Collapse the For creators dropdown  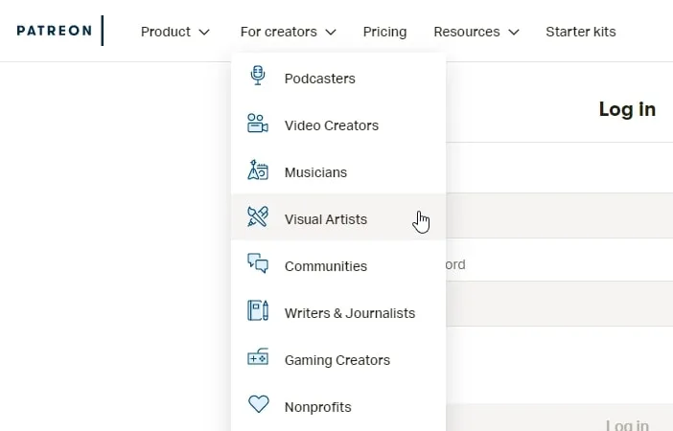click(x=288, y=32)
